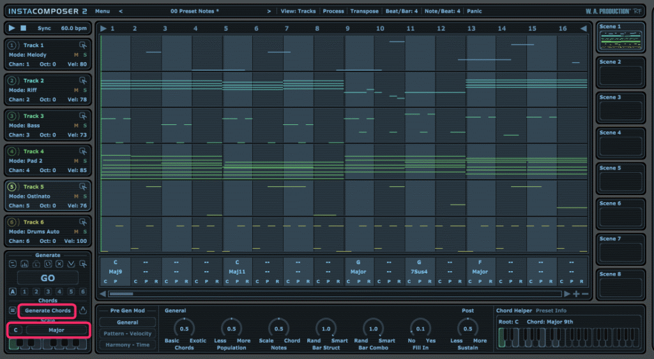Switch to Pre Gen Mod General tab
Image resolution: width=654 pixels, height=359 pixels.
[127, 323]
